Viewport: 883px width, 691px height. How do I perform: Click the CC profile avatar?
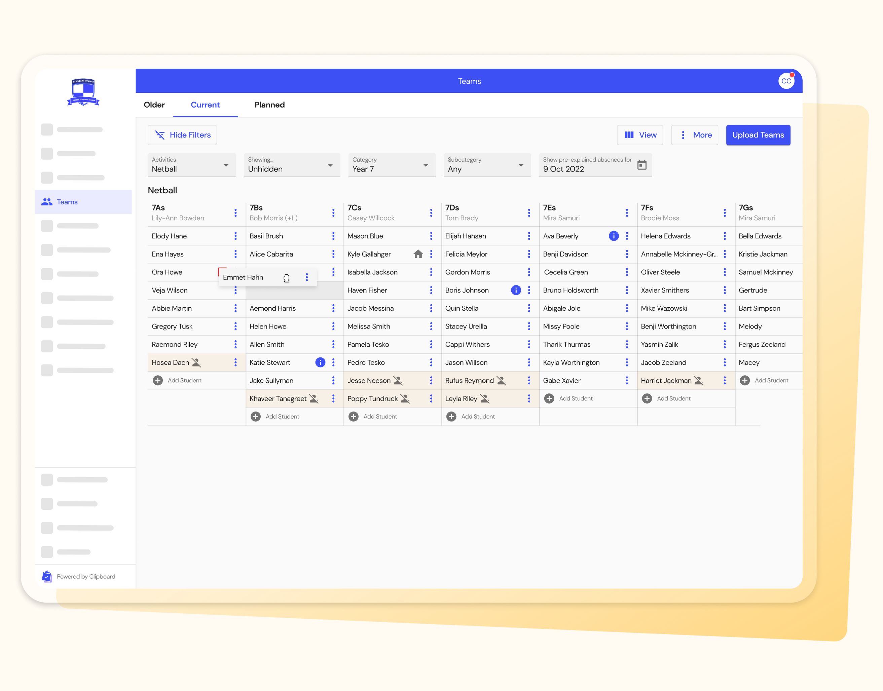(786, 81)
